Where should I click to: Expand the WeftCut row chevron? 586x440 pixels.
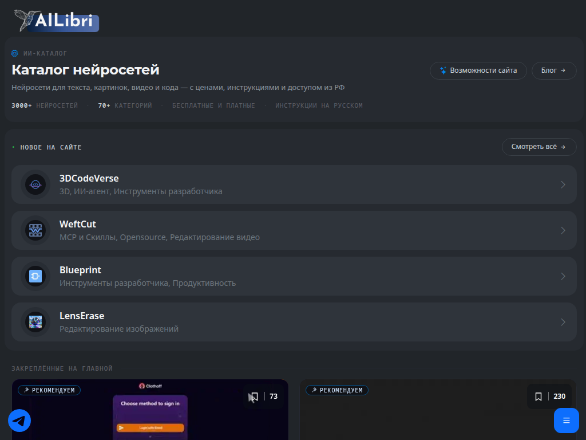(x=563, y=230)
